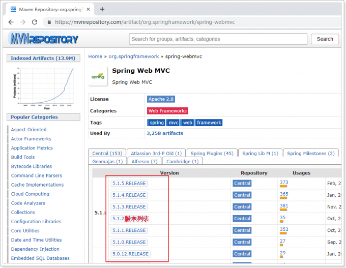The image size is (346, 268).
Task: Click the site padlock icon
Action: [49, 22]
